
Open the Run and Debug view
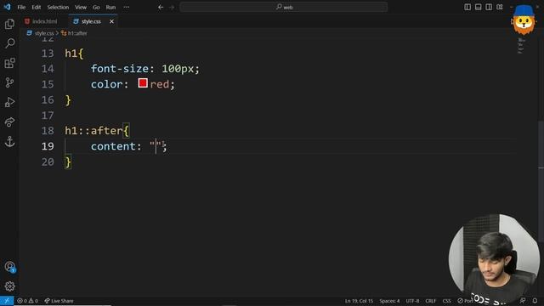pos(9,102)
